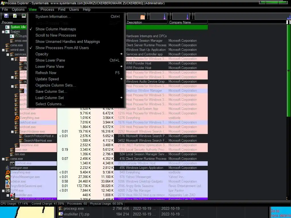Click the sidebar.exe gadget icon
291x218 pixels.
click(7, 181)
